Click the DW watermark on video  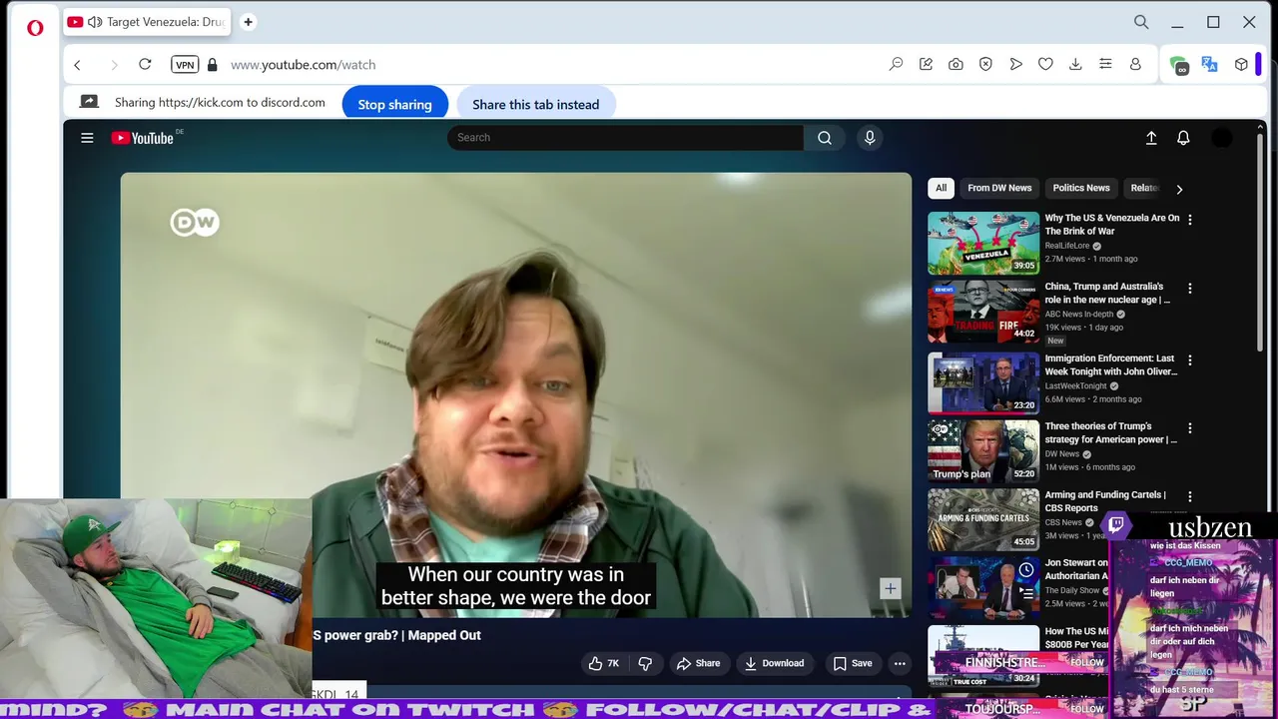(x=195, y=223)
